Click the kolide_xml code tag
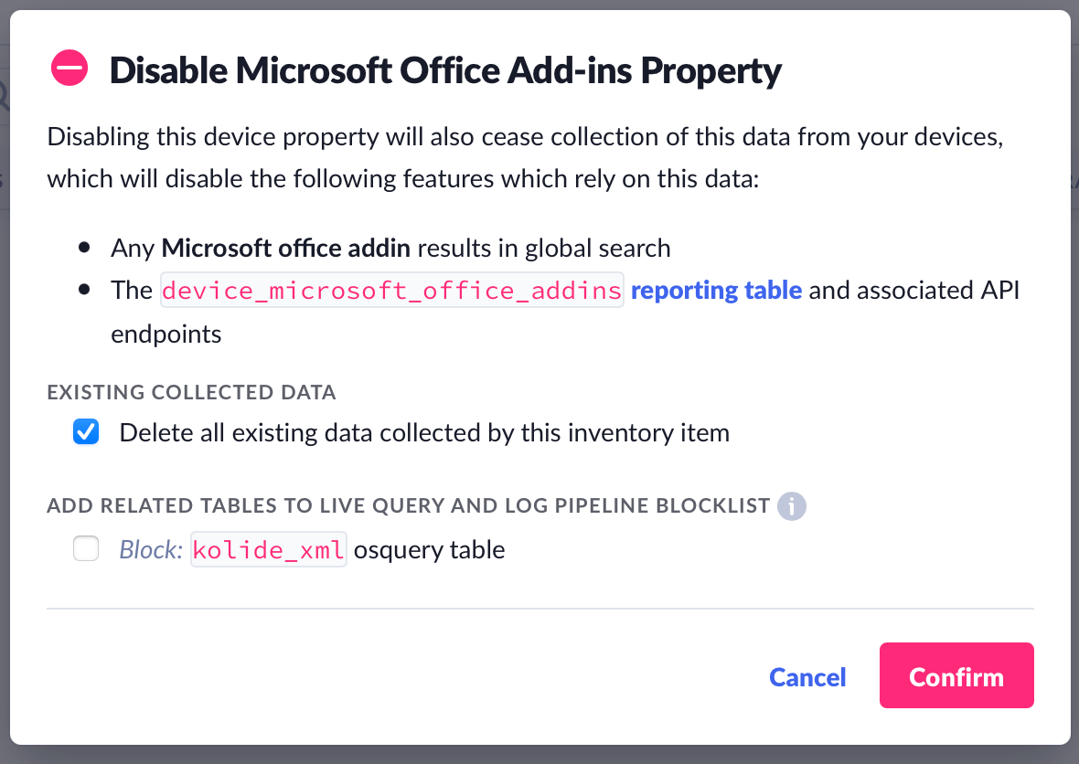 coord(269,550)
